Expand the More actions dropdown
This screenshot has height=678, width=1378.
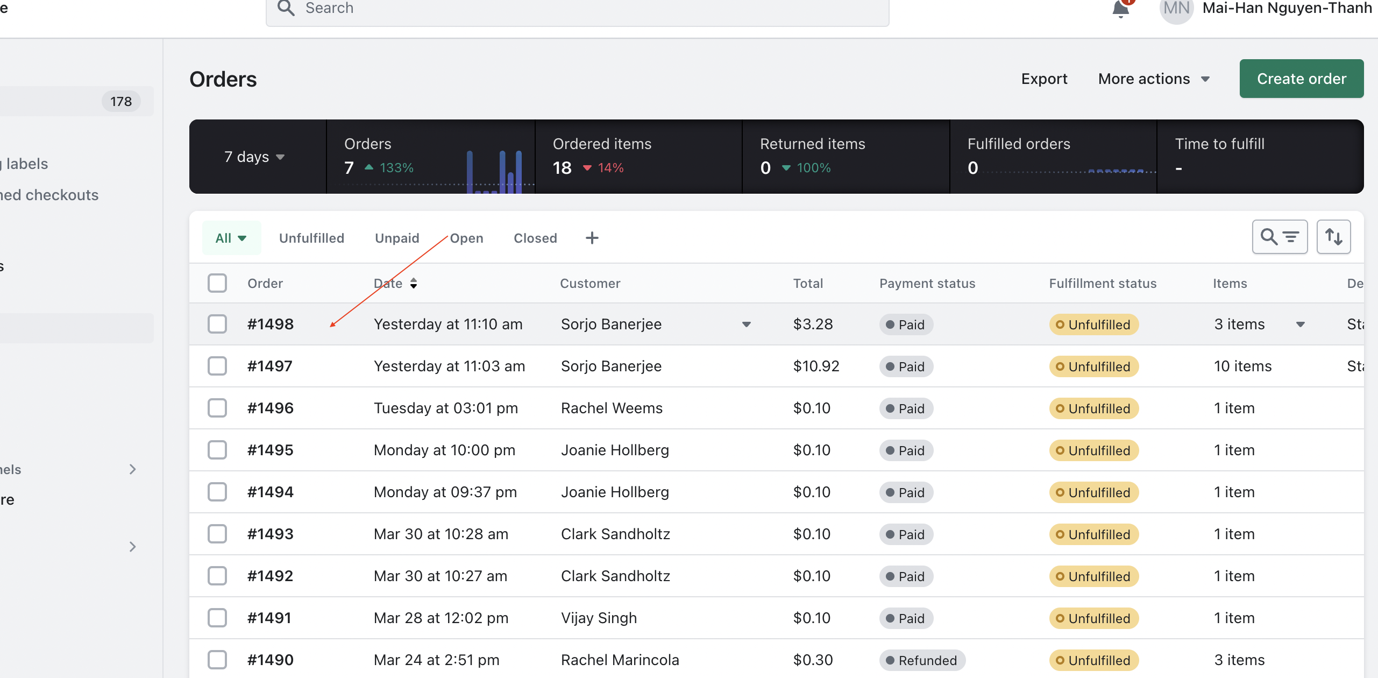[1154, 79]
